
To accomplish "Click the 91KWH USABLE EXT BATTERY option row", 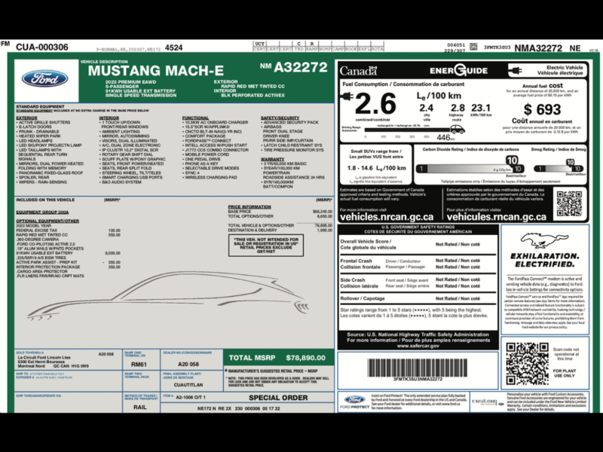I will (68, 253).
